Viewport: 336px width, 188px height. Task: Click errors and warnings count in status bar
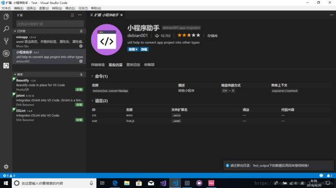[9, 176]
